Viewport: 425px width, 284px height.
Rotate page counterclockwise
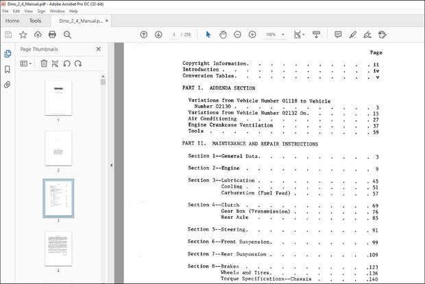tap(66, 64)
